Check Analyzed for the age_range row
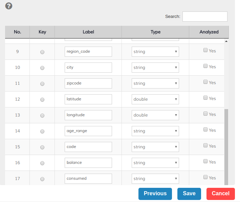The width and height of the screenshot is (240, 202). pos(205,130)
